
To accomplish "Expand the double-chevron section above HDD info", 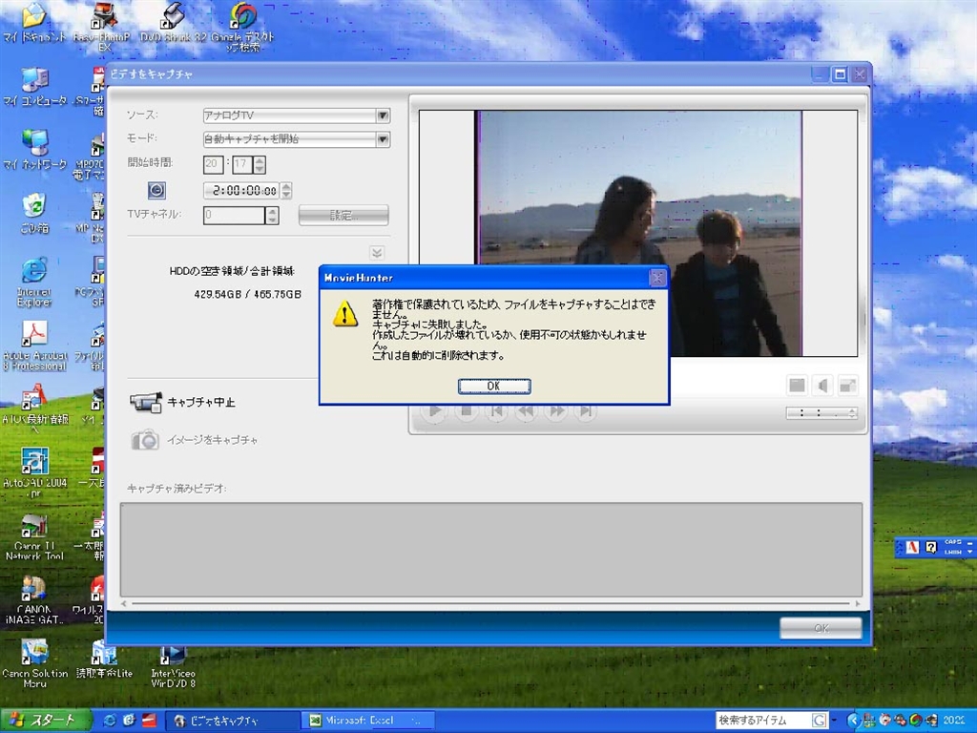I will coord(377,253).
